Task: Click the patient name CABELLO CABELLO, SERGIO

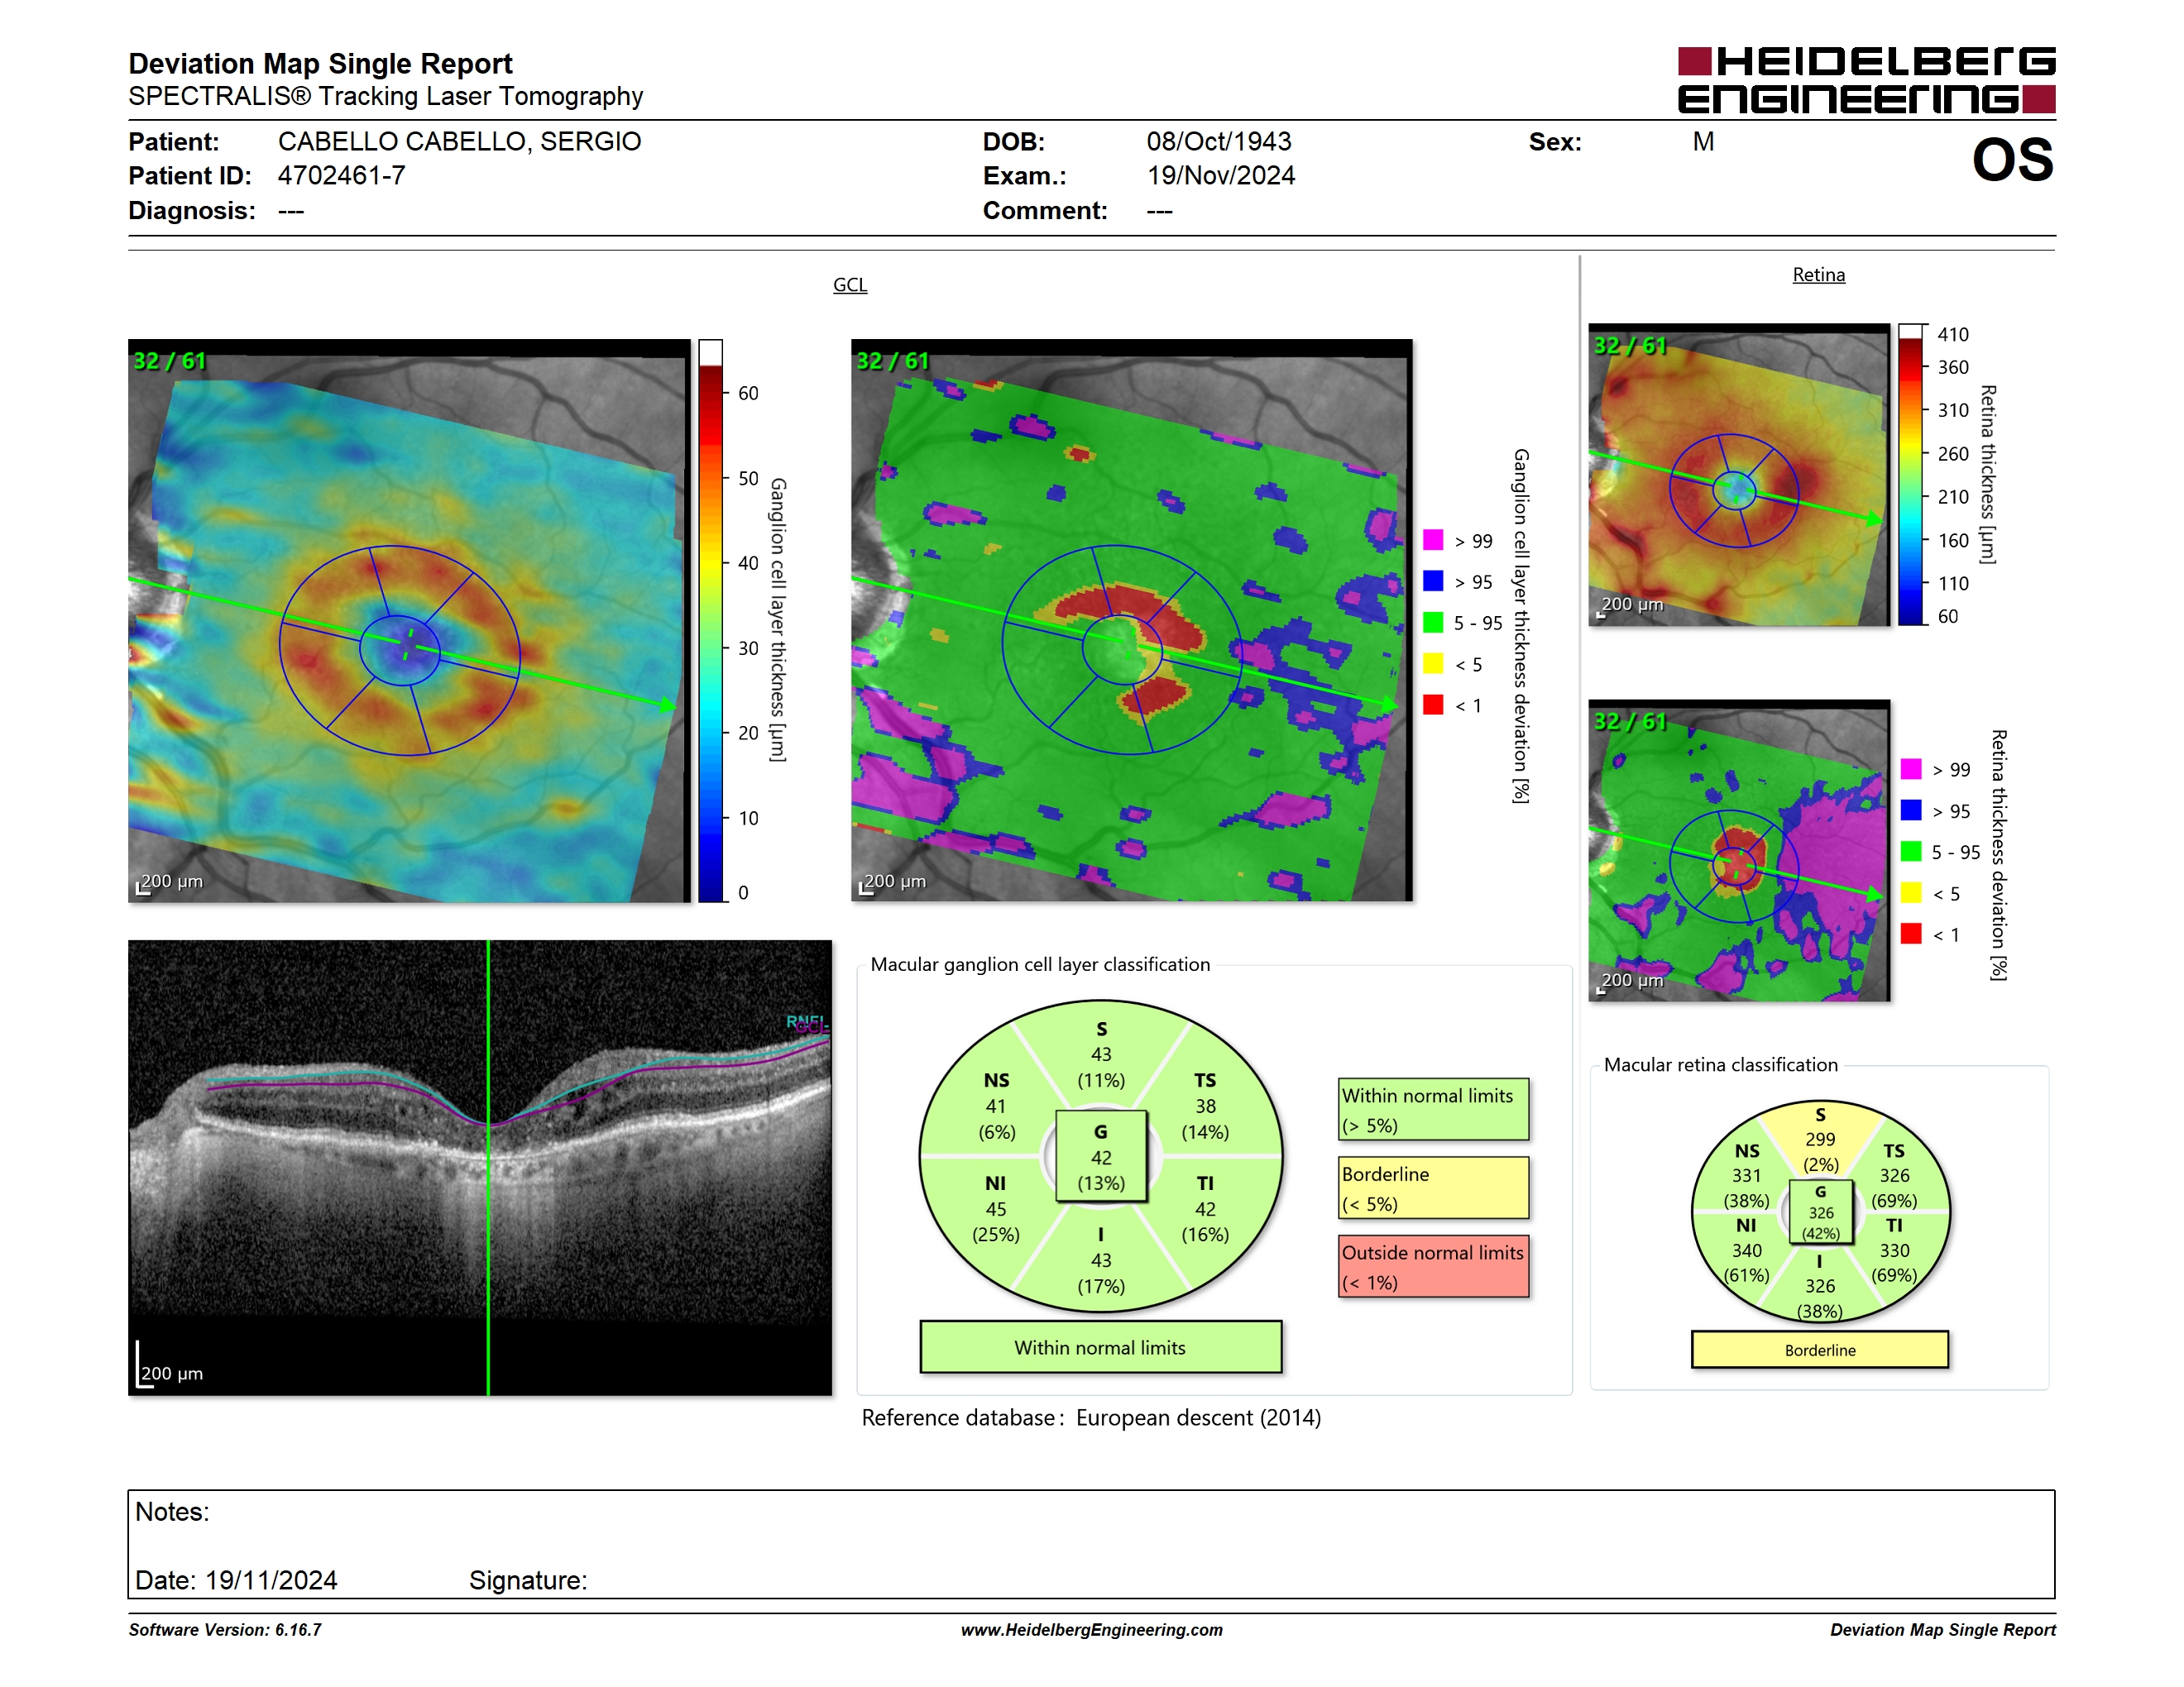Action: tap(459, 142)
